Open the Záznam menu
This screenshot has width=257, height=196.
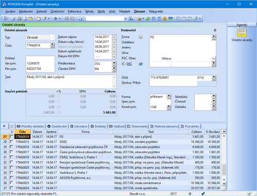139,11
